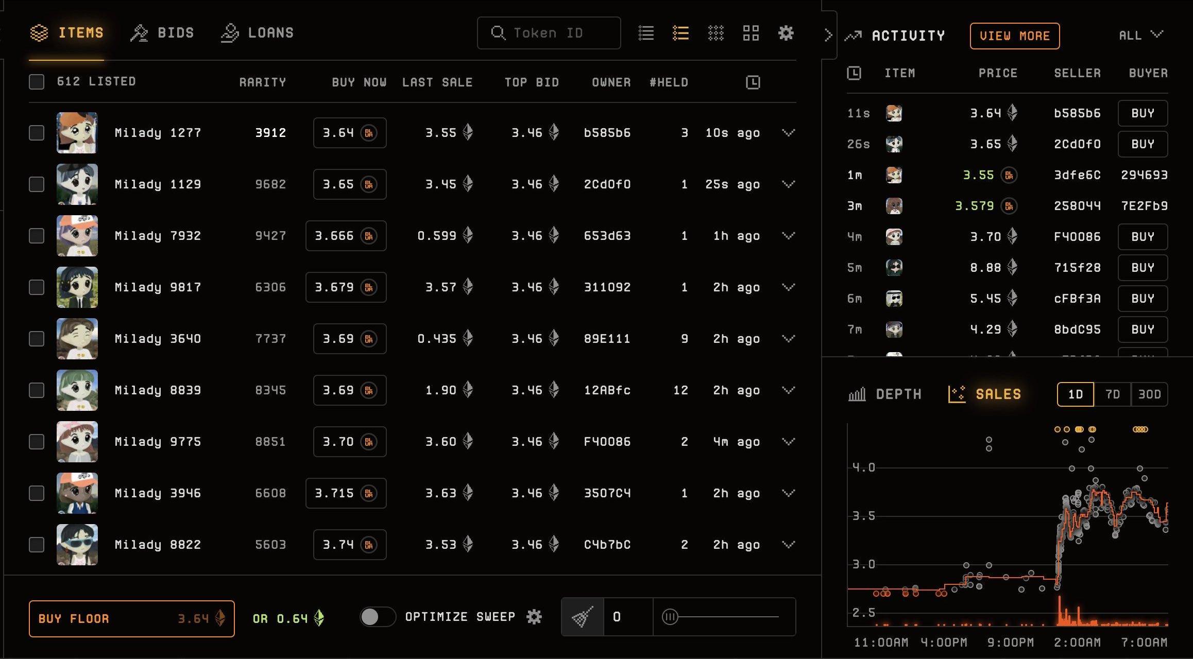Click the depth chart bars icon

click(x=857, y=394)
